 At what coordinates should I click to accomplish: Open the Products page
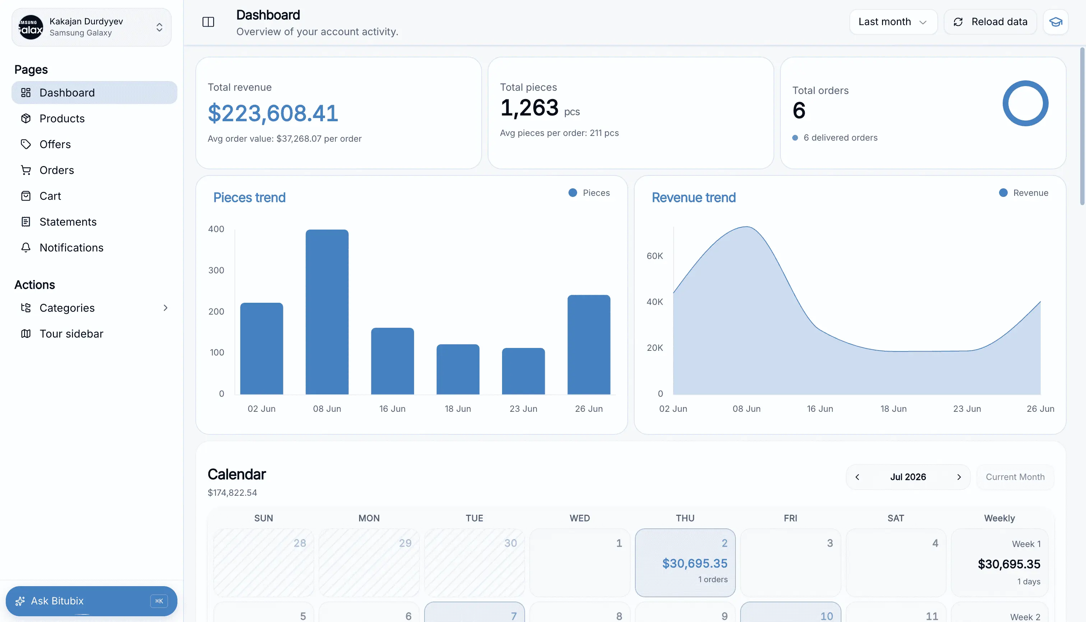point(94,118)
